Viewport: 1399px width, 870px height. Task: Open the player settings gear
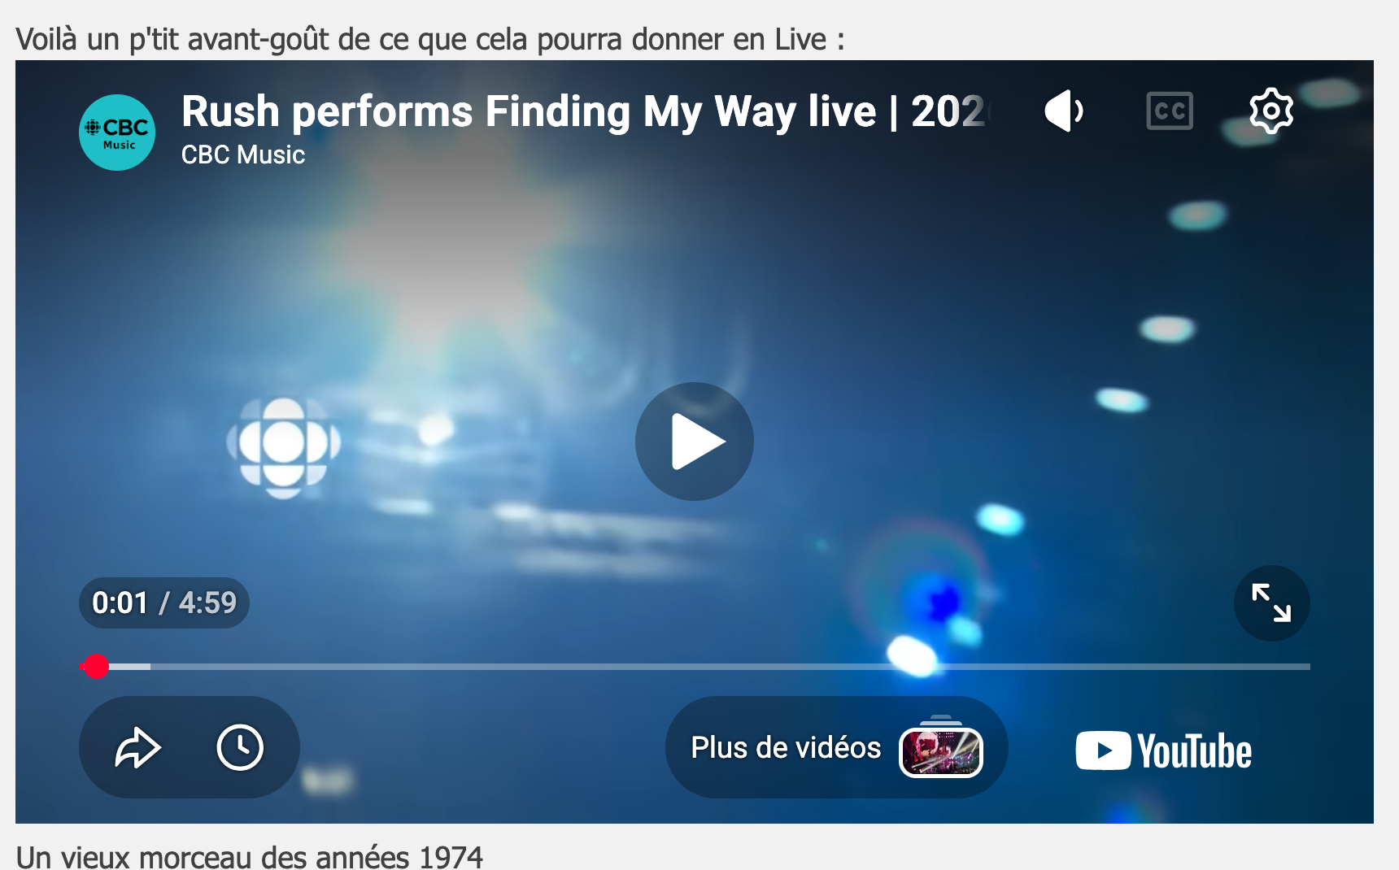pyautogui.click(x=1271, y=111)
